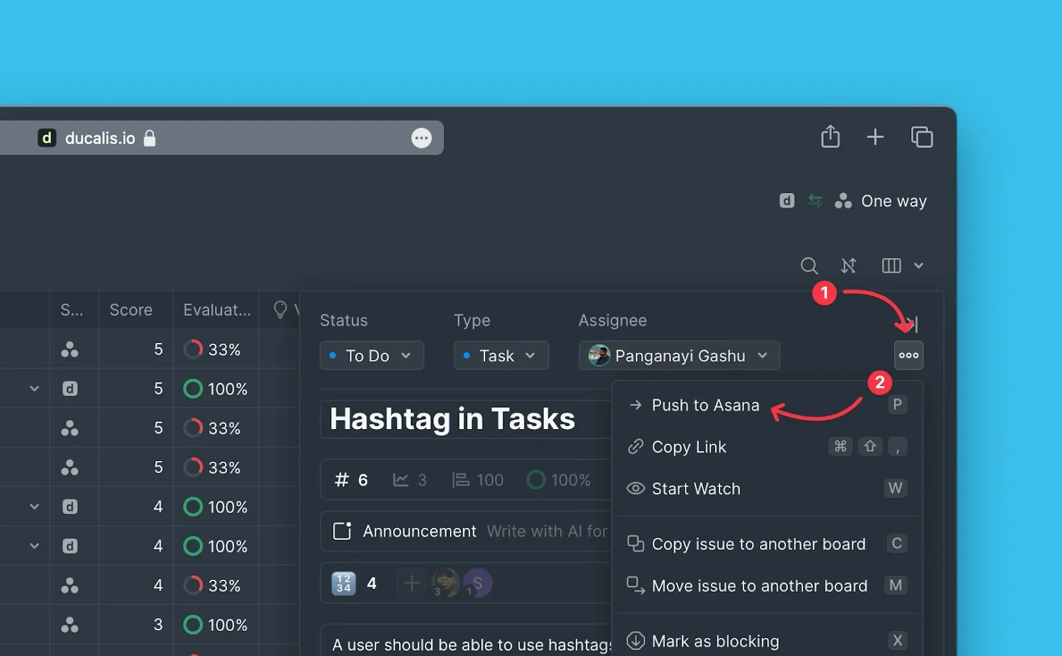
Task: Toggle Mark as blocking option
Action: coord(715,641)
